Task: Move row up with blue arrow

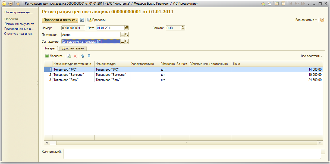Action: coord(83,56)
